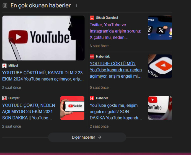This screenshot has height=155, width=191.
Task: Click the Milliyet source favicon
Action: tap(4, 66)
